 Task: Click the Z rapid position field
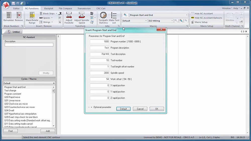click(x=100, y=98)
